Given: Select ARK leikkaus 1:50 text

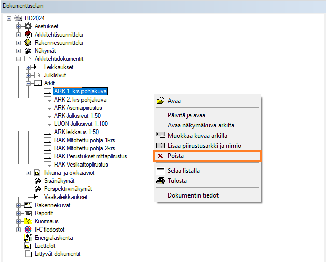Looking at the screenshot, I should (x=76, y=132).
